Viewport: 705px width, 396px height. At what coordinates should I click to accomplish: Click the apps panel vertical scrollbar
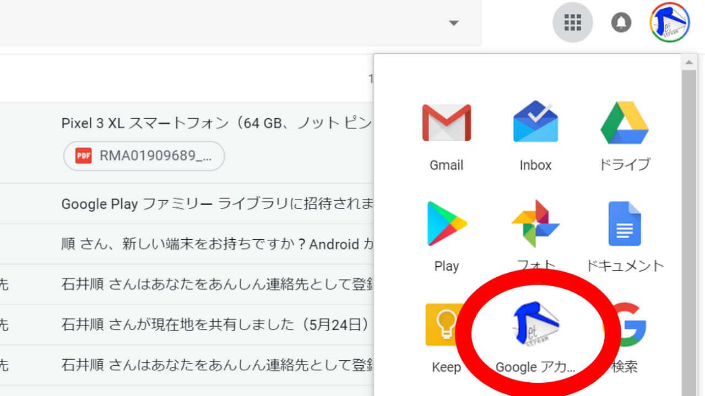click(x=689, y=220)
